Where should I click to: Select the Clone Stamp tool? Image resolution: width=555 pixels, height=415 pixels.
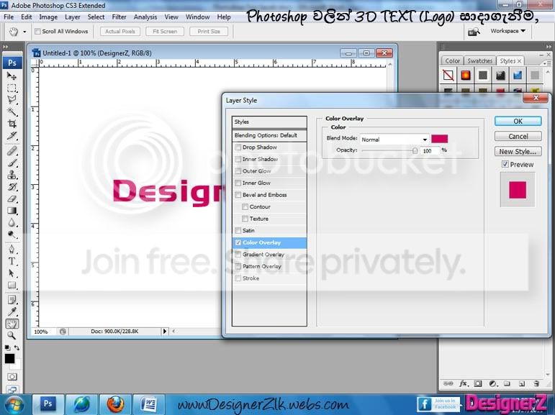click(x=12, y=175)
